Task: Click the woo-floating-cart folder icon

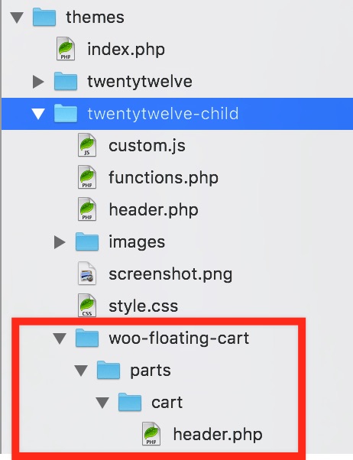Action: click(87, 338)
